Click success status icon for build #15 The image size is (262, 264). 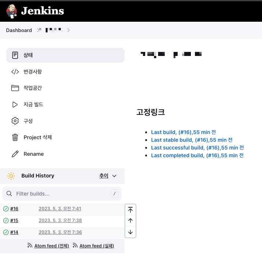[x=6, y=221]
